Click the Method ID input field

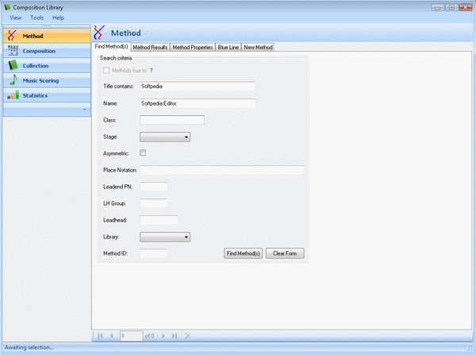click(x=154, y=253)
